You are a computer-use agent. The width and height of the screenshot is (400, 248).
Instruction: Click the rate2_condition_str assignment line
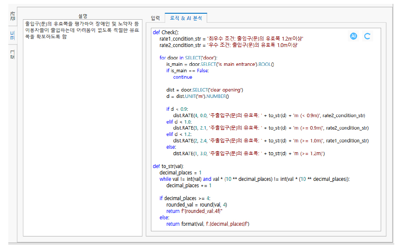(x=229, y=45)
